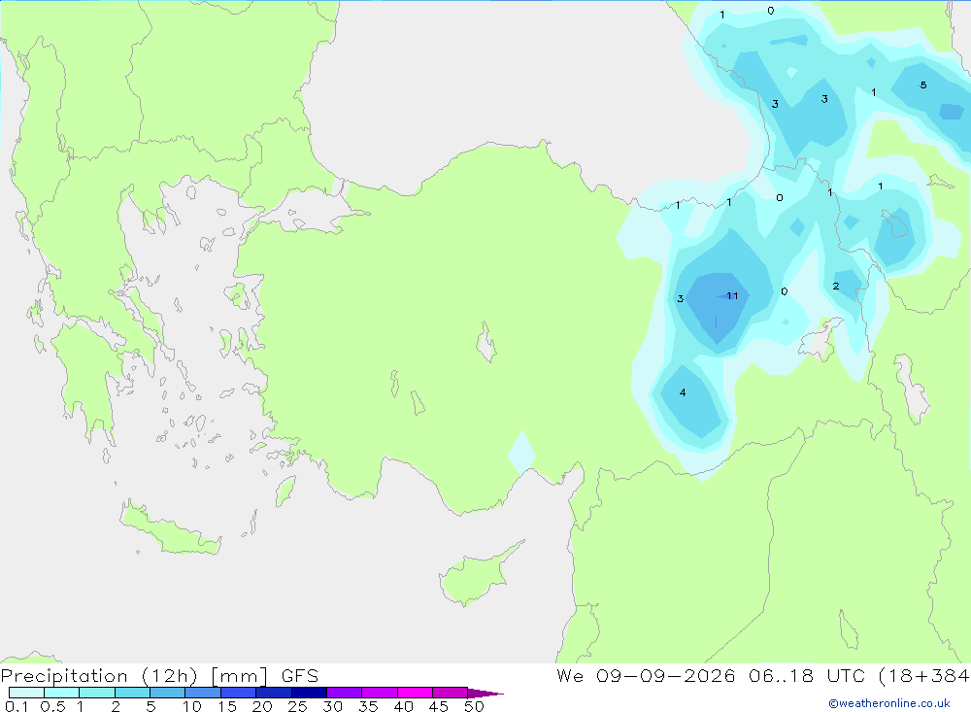Viewport: 971px width, 712px height.
Task: Click the 15–20 mm legend color box
Action: pos(238,693)
